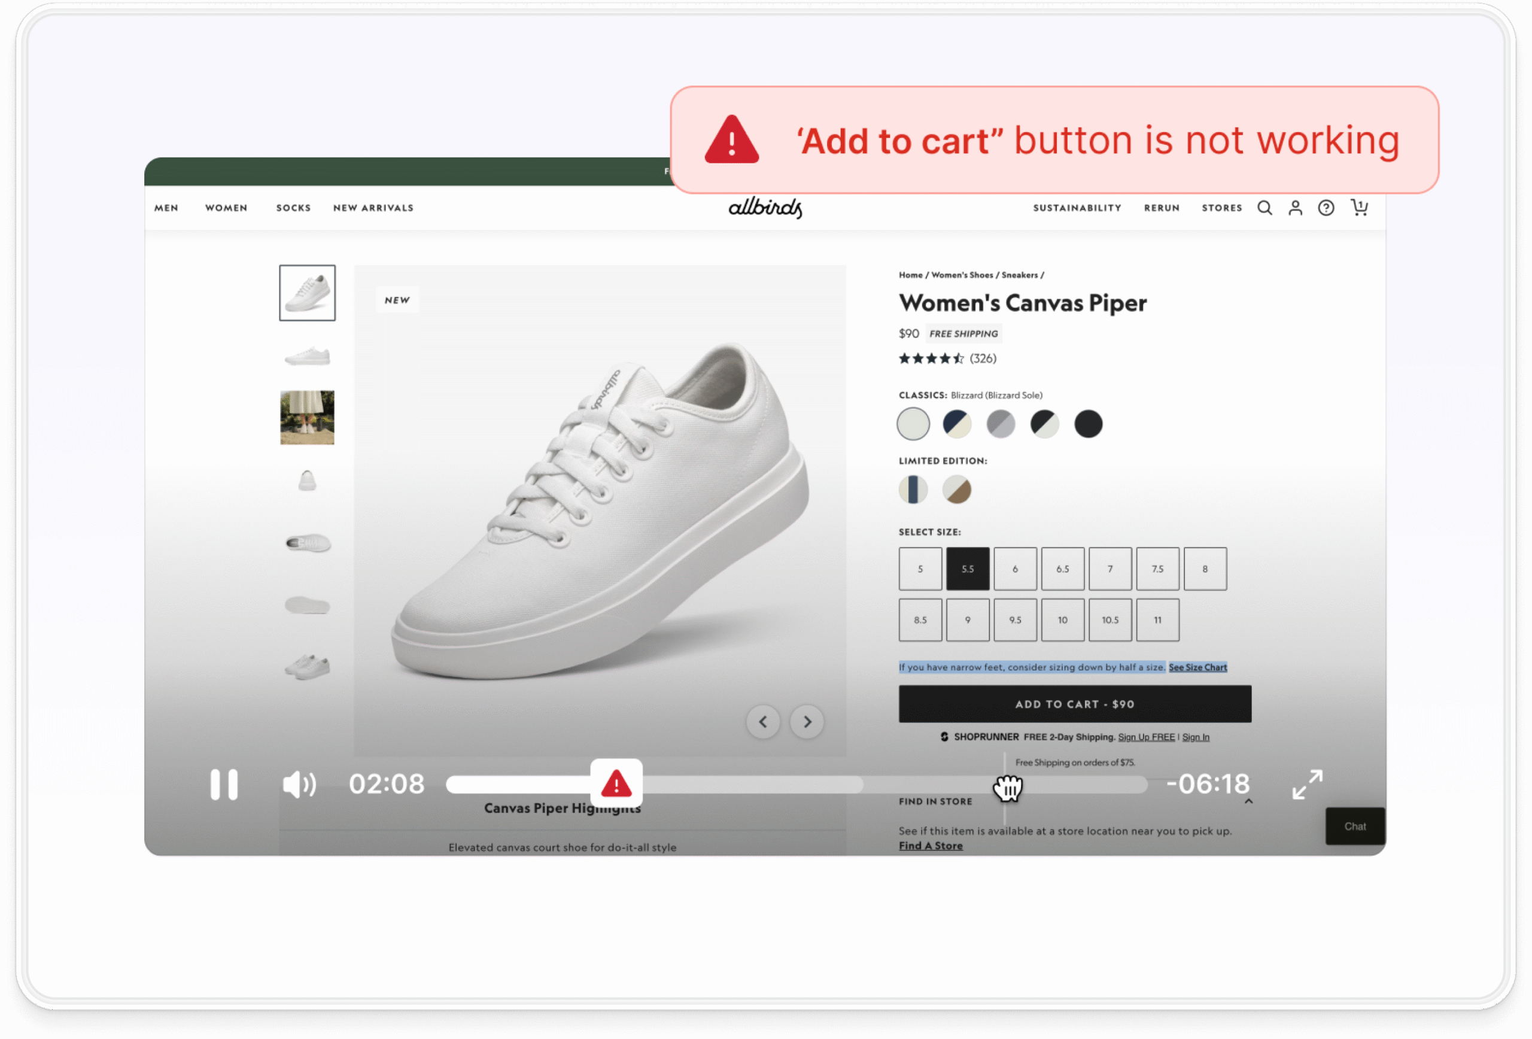
Task: Select the lifestyle outdoor photo thumbnail
Action: coord(307,417)
